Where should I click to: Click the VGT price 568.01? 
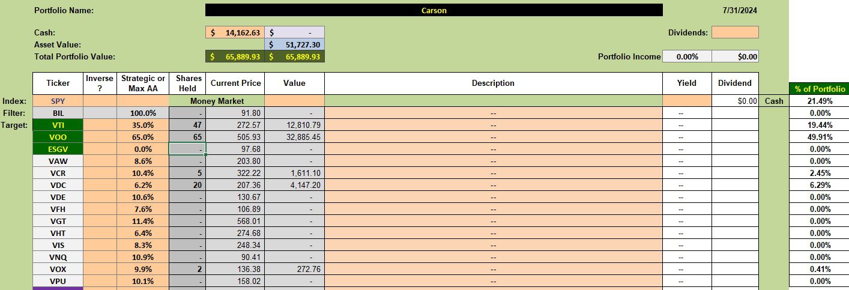pyautogui.click(x=235, y=221)
